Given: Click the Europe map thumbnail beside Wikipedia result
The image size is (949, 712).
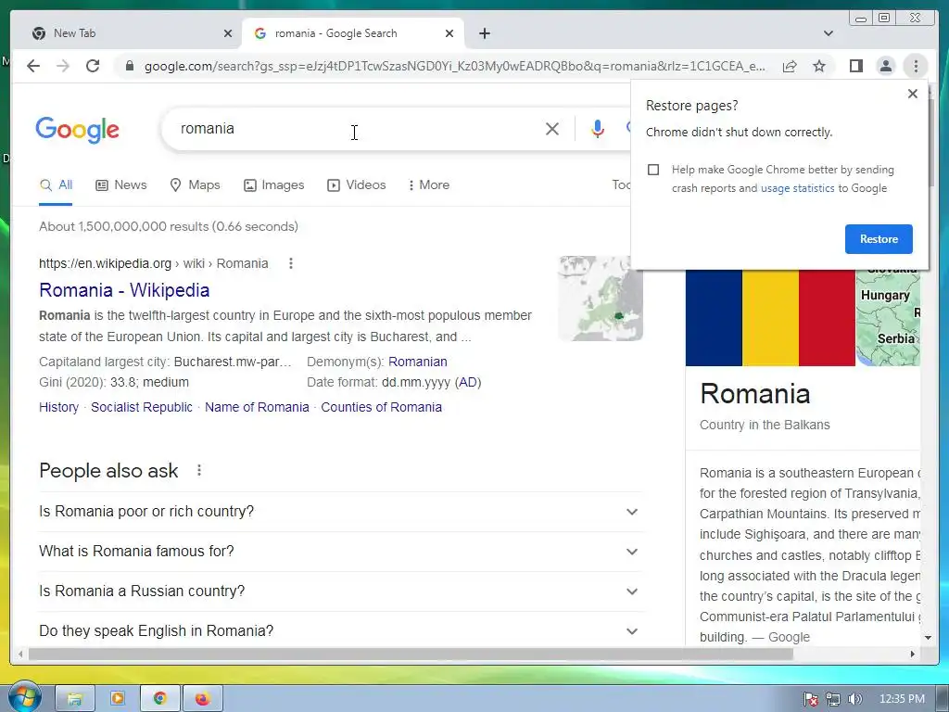Looking at the screenshot, I should pyautogui.click(x=601, y=299).
